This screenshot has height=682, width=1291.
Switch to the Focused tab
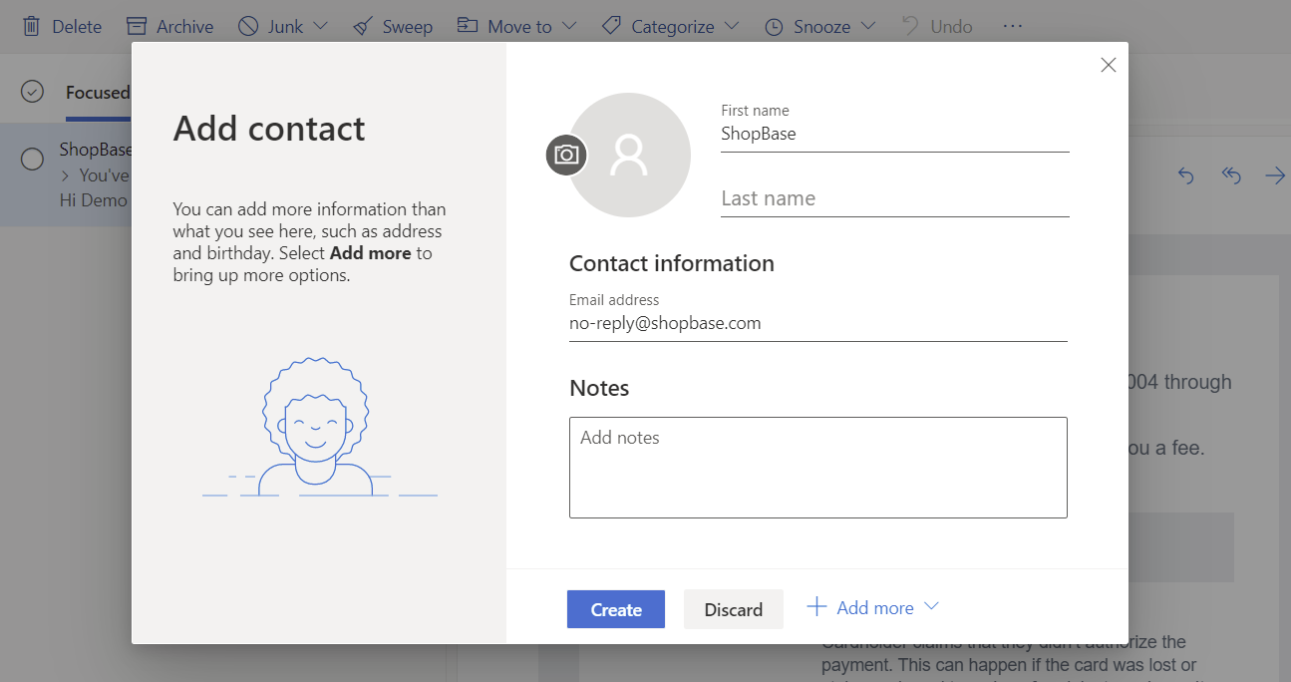[x=98, y=93]
